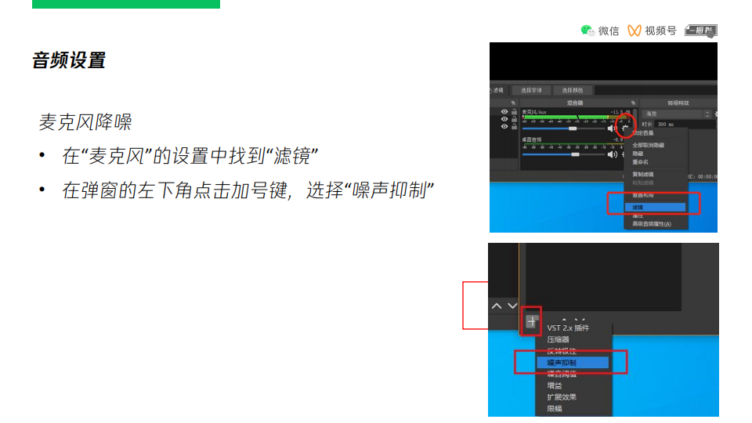Screen dimensions: 752x423
Task: Click the 麦克风/Aux green level meter
Action: click(x=576, y=117)
